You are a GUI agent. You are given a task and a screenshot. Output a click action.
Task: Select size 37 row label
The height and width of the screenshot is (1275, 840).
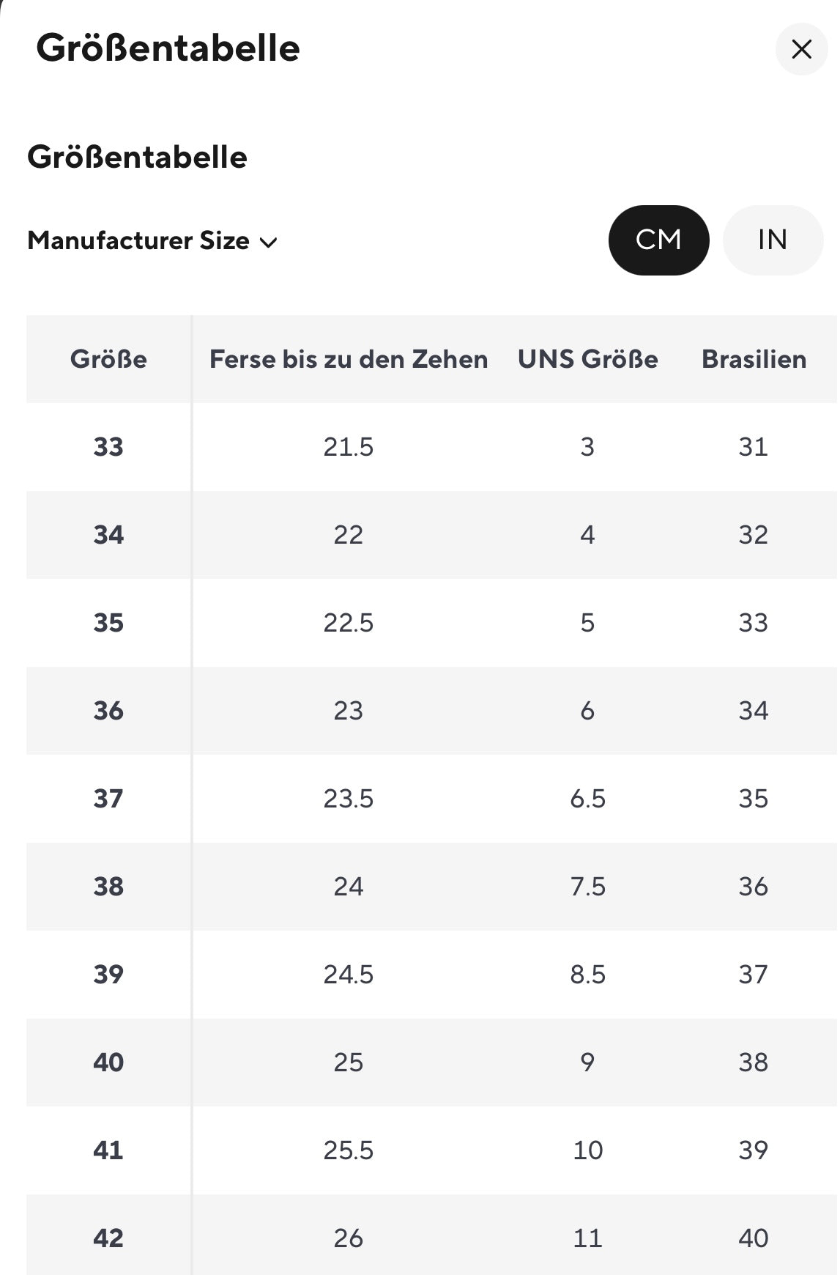coord(108,799)
